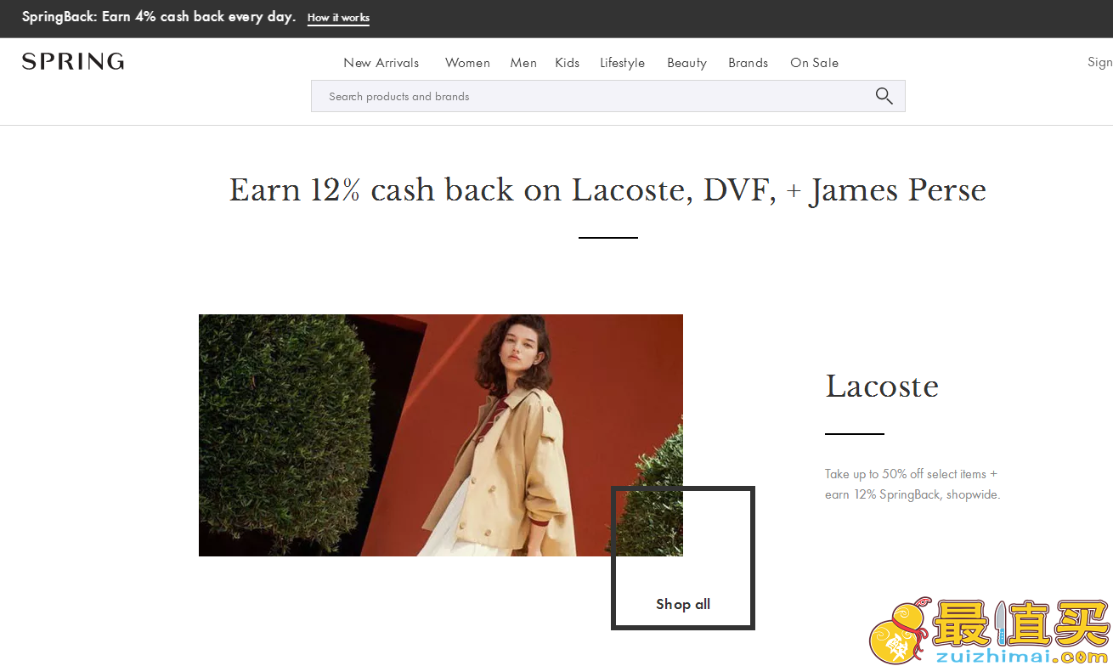This screenshot has height=666, width=1113.
Task: Click the Earn 12% cash back headline
Action: (x=607, y=190)
